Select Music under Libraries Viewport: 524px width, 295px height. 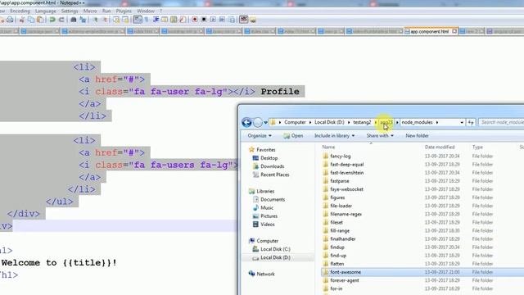(x=267, y=208)
